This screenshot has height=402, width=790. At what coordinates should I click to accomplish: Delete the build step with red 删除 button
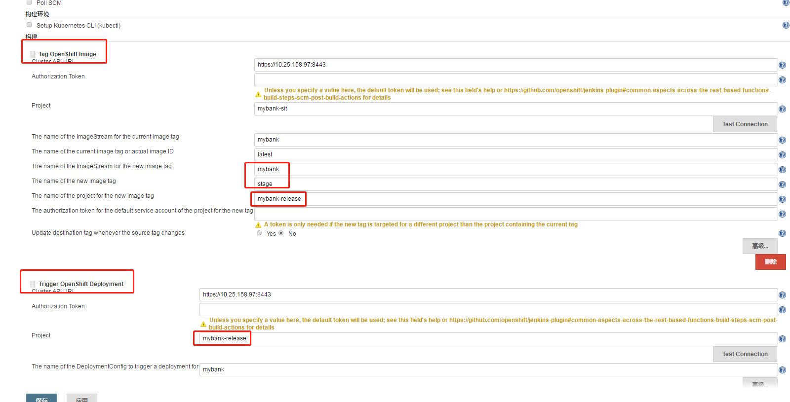point(770,262)
